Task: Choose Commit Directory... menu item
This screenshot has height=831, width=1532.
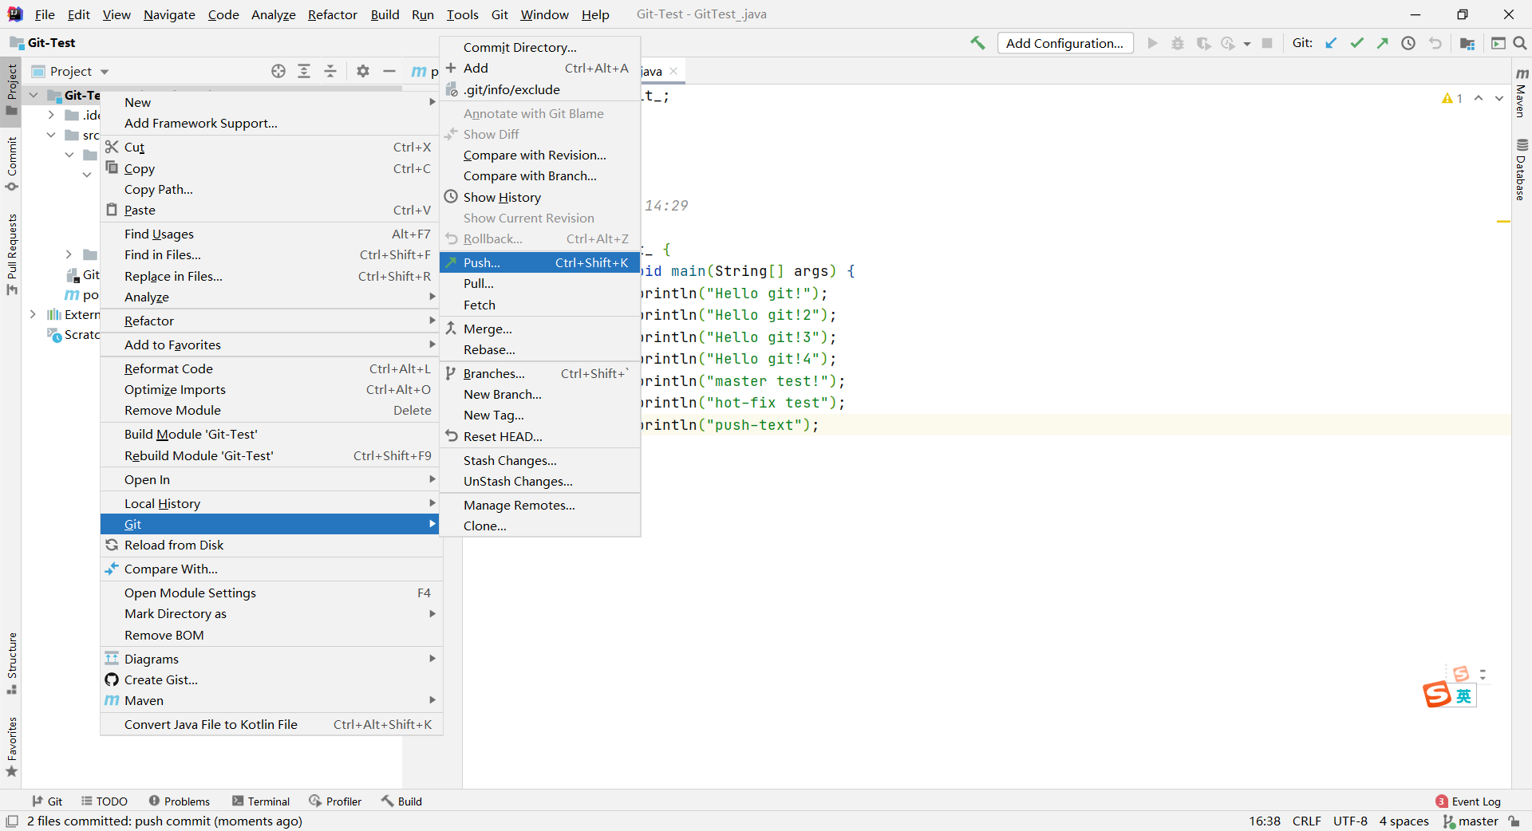Action: 540,47
